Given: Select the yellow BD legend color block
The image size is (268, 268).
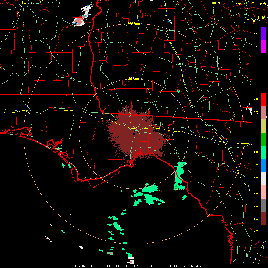Looking at the screenshot, I should [x=263, y=126].
